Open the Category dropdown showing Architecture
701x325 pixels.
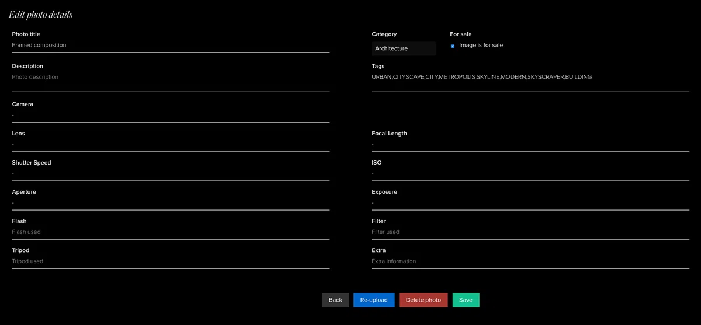click(404, 48)
